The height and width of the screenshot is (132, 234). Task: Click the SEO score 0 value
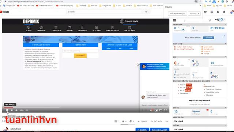click(x=175, y=63)
